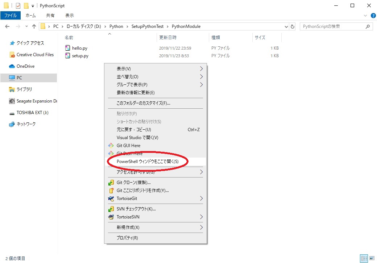Go up one folder level arrow

click(34, 26)
